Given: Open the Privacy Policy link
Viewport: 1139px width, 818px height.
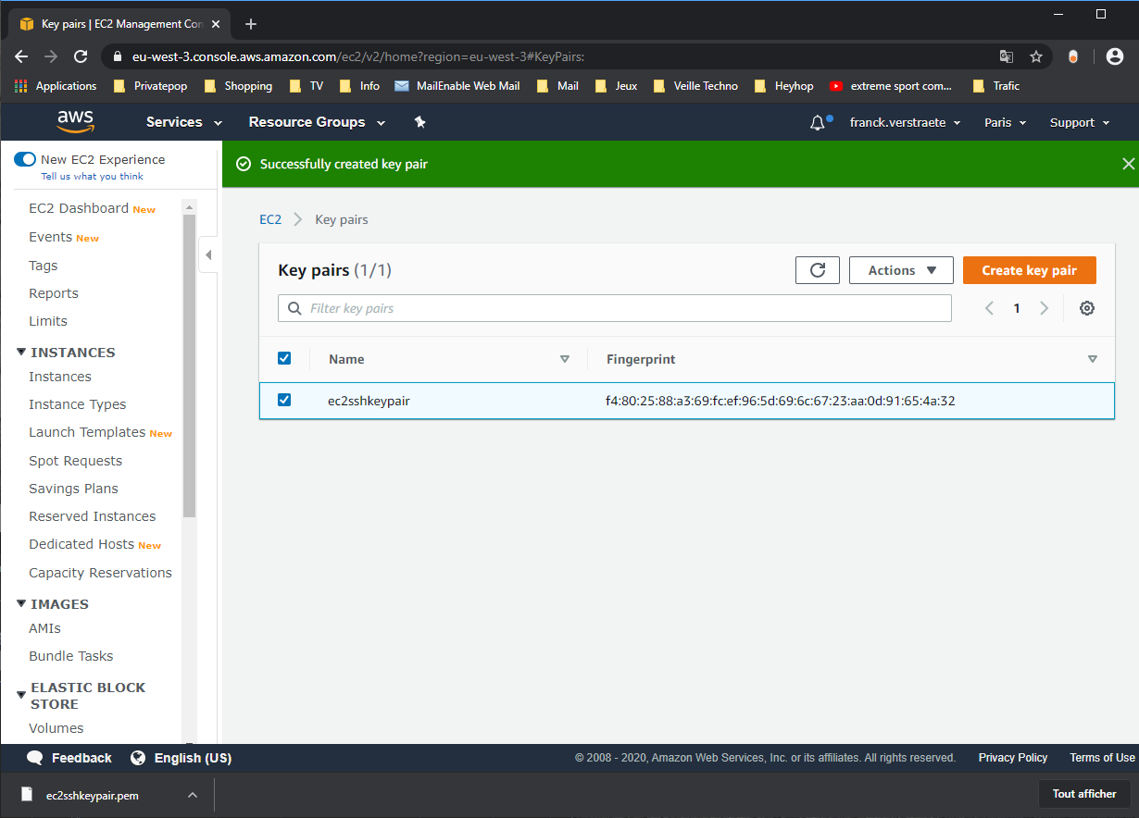Looking at the screenshot, I should point(1013,758).
